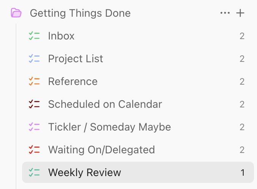Click the purple Tickler list icon
Image resolution: width=257 pixels, height=189 pixels.
[x=34, y=127]
